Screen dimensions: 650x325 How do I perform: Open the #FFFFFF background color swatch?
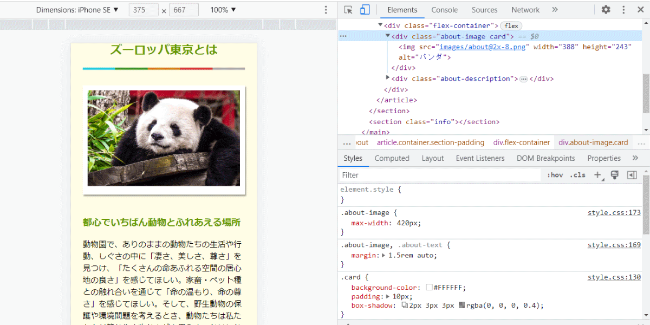point(429,288)
